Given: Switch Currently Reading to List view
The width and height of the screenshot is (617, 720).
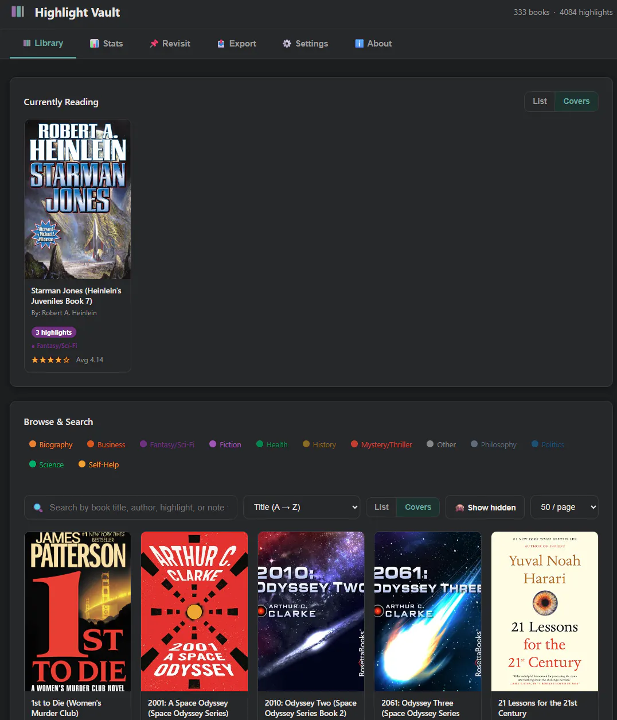Looking at the screenshot, I should pos(540,102).
